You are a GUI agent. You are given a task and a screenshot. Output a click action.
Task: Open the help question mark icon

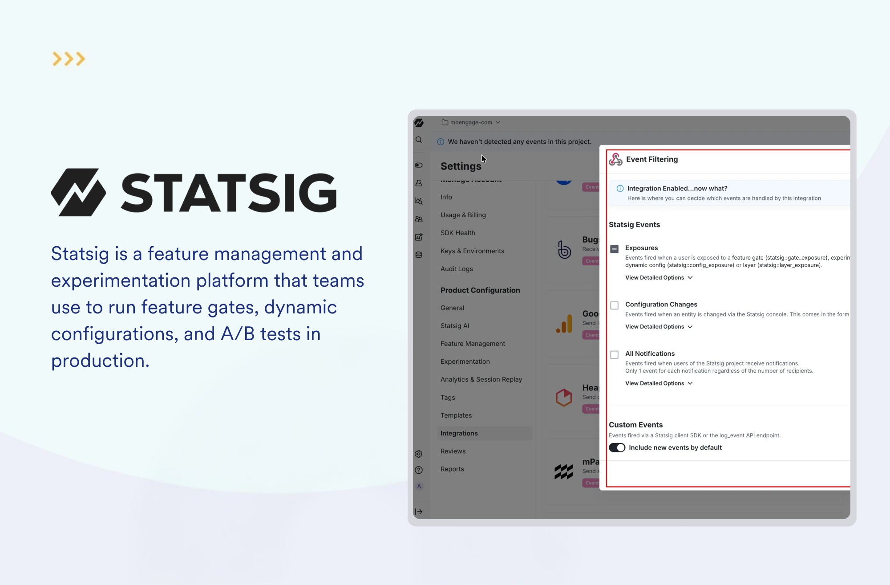tap(419, 470)
